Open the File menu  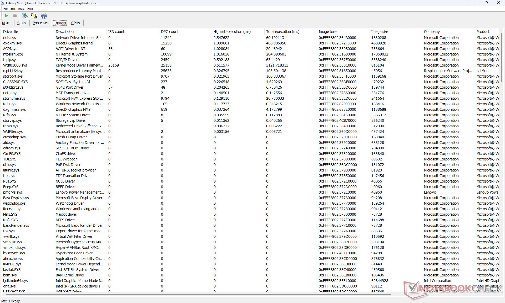coord(5,9)
